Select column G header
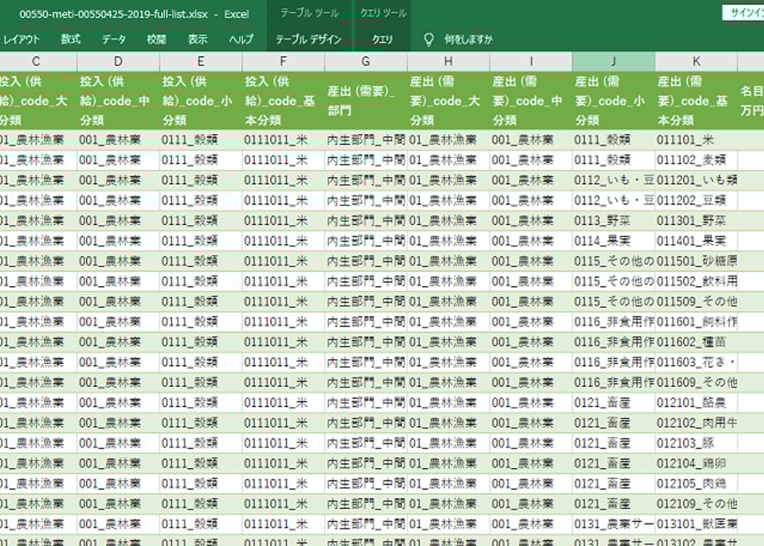 (x=366, y=61)
